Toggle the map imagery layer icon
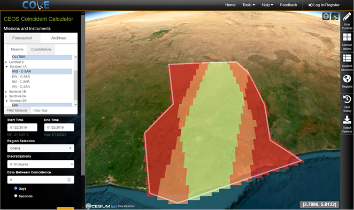Image resolution: width=354 pixels, height=210 pixels. [x=335, y=16]
